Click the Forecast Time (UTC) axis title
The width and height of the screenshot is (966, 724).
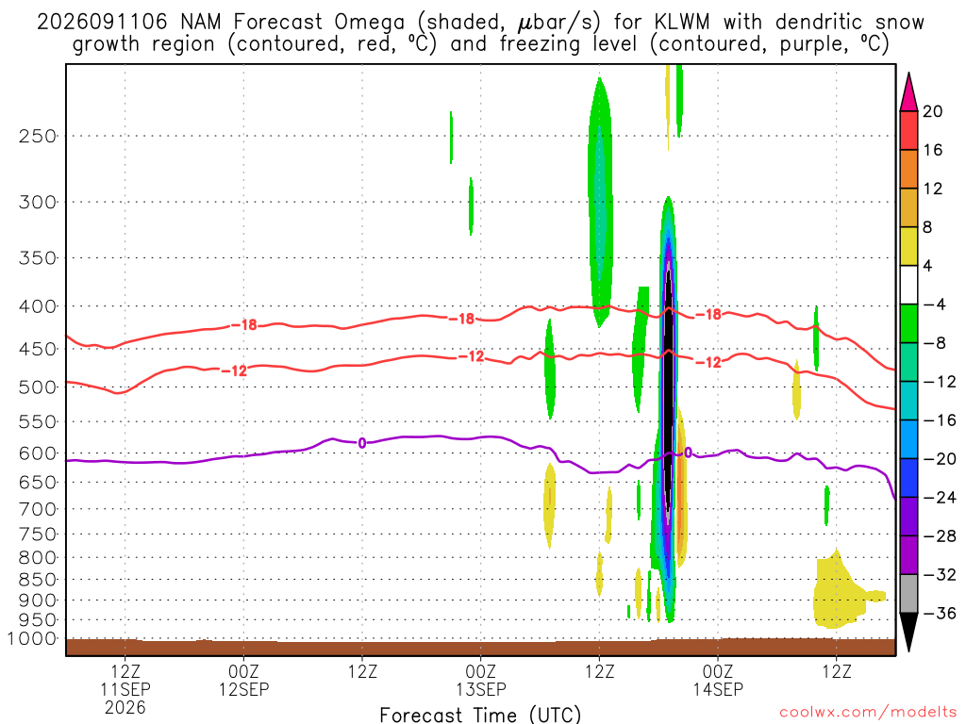click(480, 715)
